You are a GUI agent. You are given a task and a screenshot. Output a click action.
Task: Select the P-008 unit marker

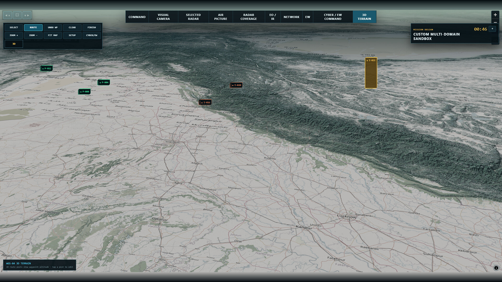tap(85, 92)
